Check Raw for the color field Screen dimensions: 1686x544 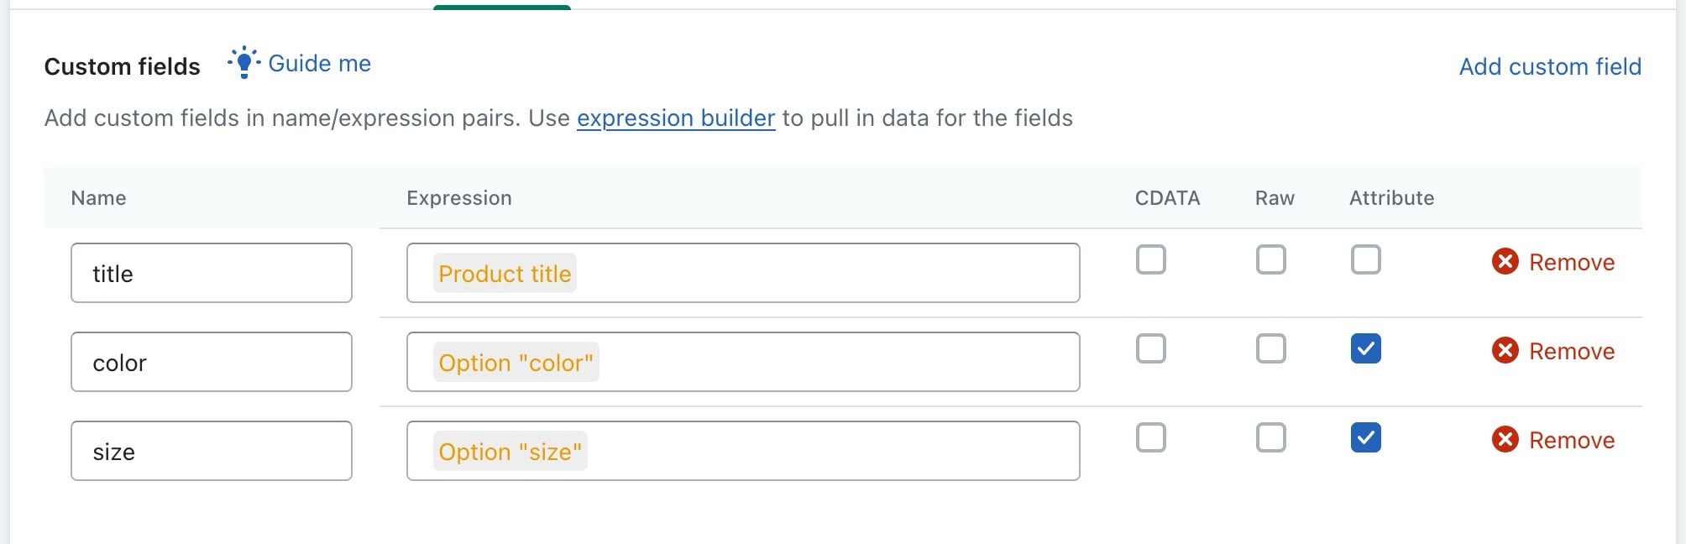coord(1270,348)
